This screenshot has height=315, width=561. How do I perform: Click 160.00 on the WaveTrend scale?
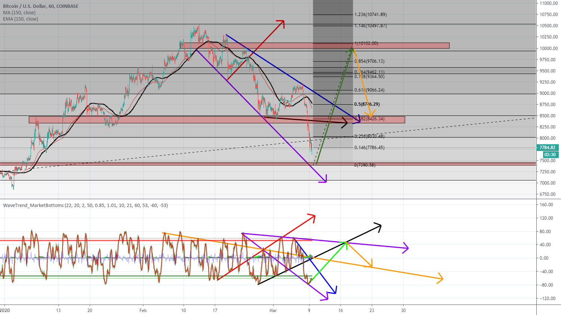pos(546,205)
